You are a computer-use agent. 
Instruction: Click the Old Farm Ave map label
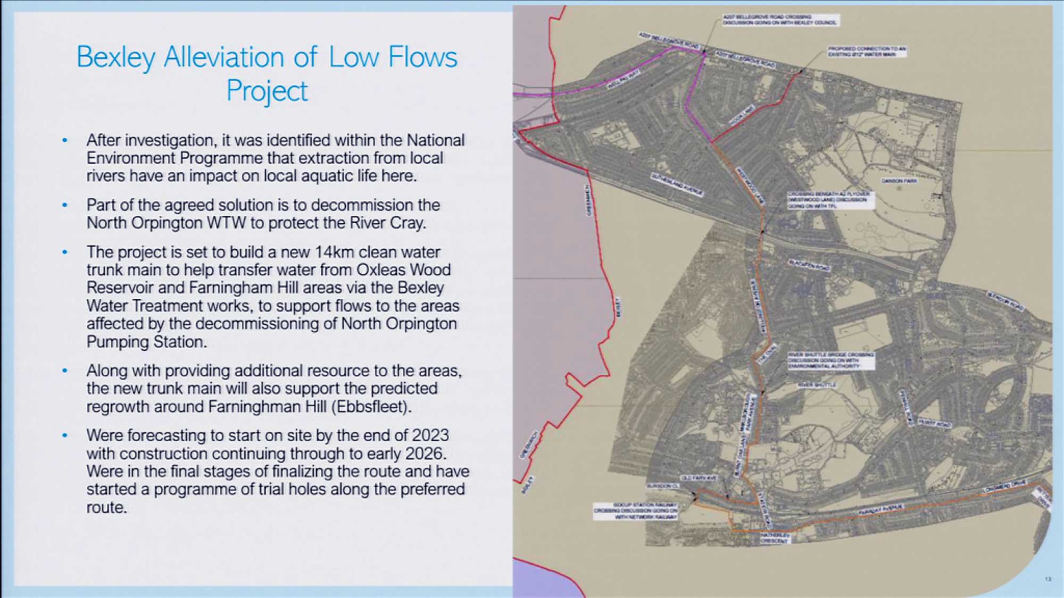pyautogui.click(x=699, y=478)
